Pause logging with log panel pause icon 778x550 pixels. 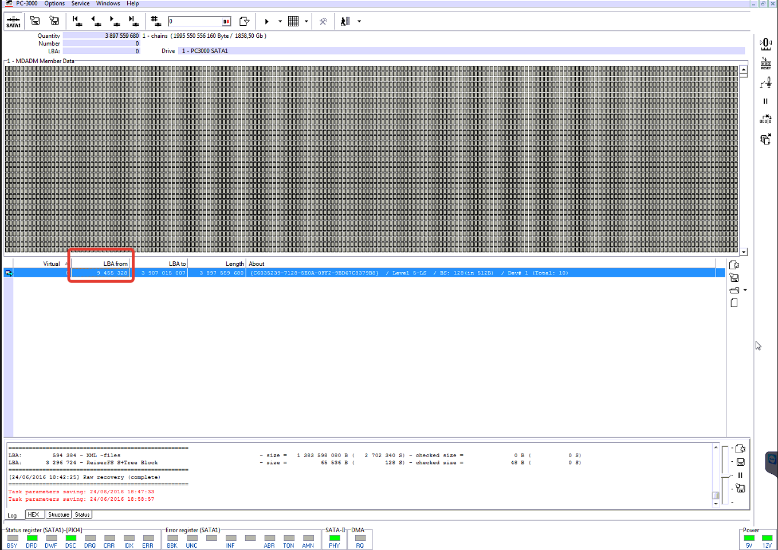click(740, 475)
